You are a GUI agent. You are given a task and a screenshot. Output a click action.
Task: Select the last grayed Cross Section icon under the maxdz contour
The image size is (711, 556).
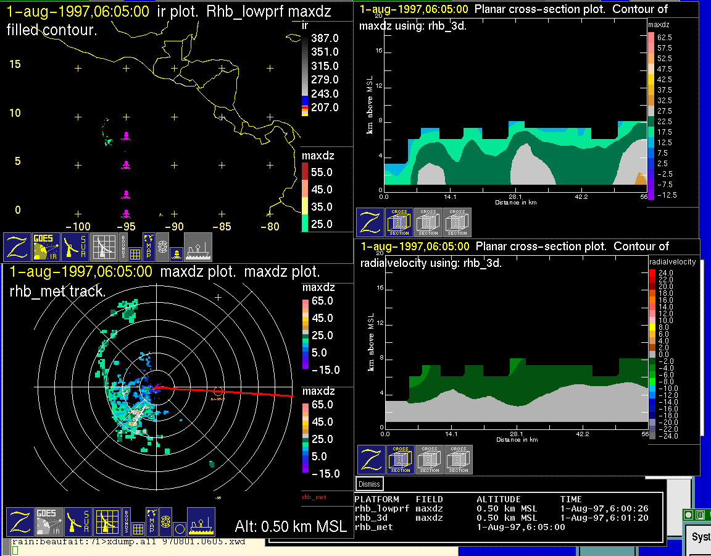coord(457,222)
